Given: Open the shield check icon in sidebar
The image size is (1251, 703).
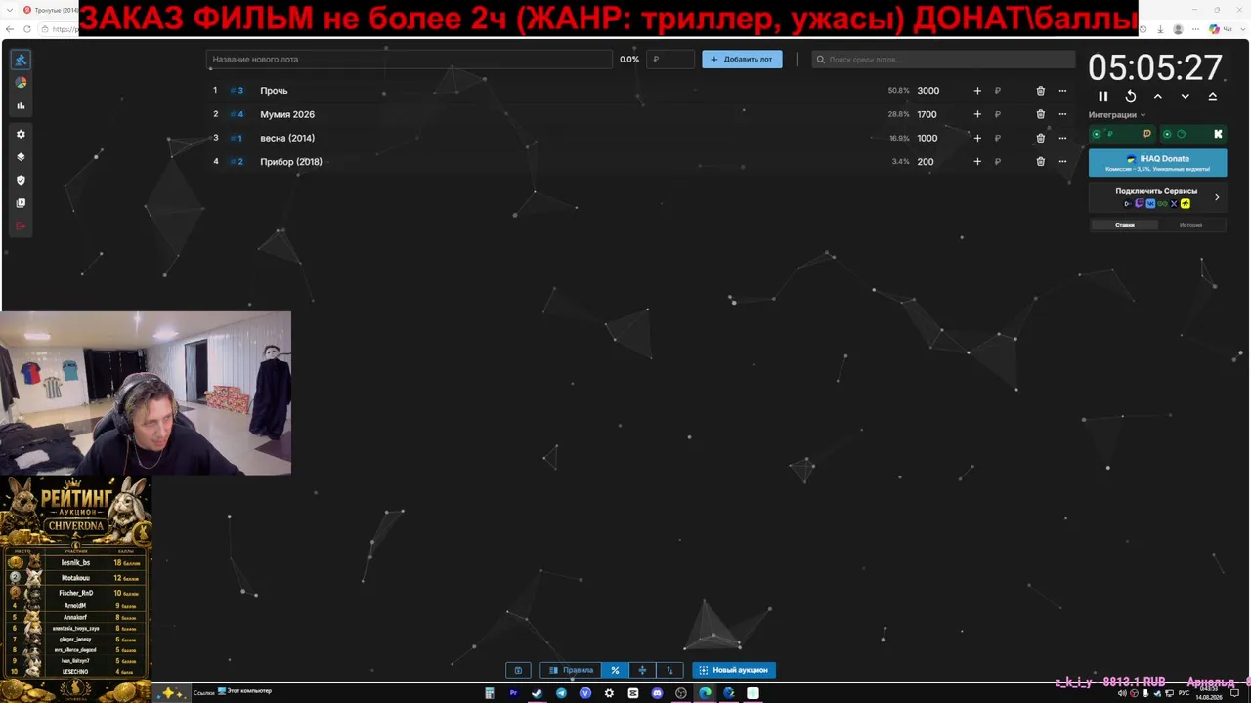Looking at the screenshot, I should coord(21,180).
